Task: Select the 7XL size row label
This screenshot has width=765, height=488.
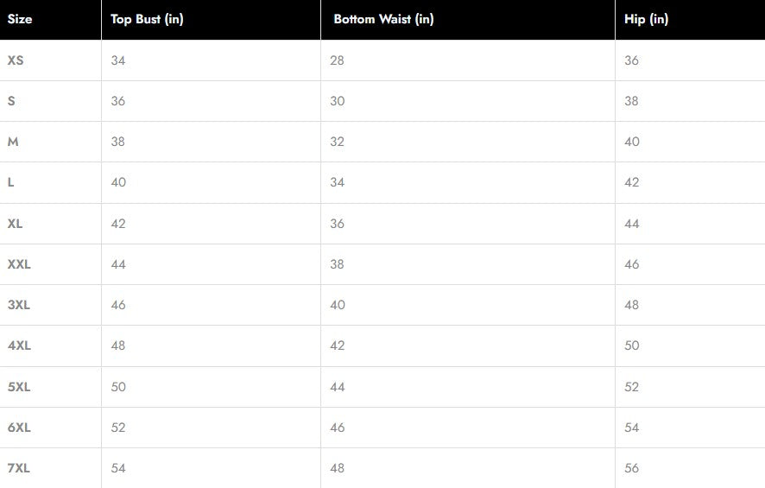Action: point(19,468)
